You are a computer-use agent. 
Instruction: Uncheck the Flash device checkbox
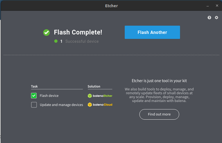[x=34, y=96]
